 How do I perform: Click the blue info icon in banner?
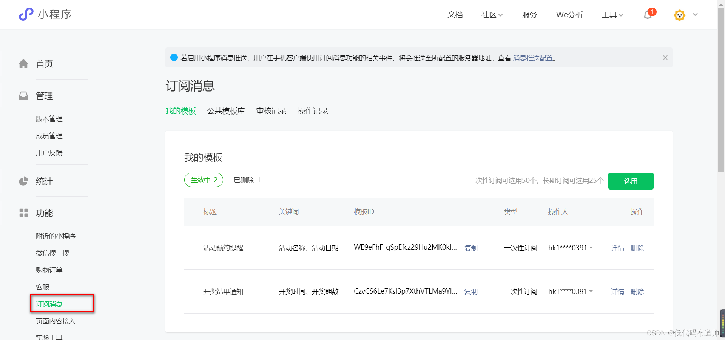coord(174,57)
